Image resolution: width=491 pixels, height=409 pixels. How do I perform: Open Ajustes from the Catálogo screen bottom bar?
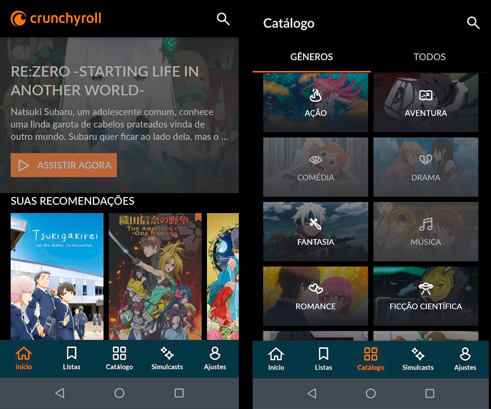point(465,359)
